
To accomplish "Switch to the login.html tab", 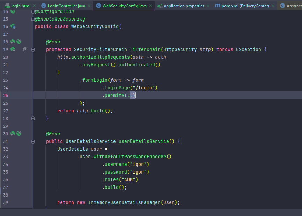I will 21,6.
